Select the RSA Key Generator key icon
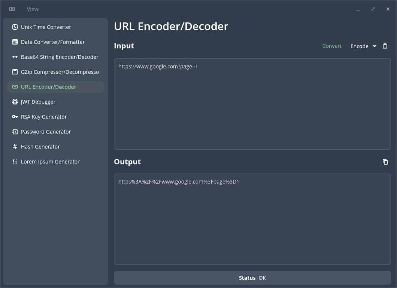This screenshot has height=288, width=397. tap(15, 117)
